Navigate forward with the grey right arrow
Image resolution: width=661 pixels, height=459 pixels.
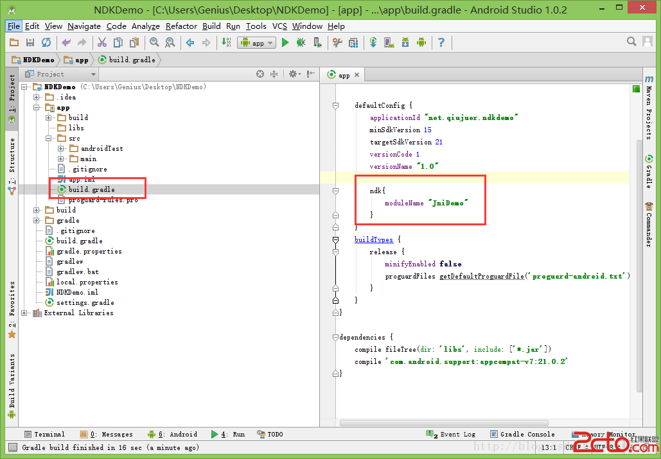coord(206,42)
